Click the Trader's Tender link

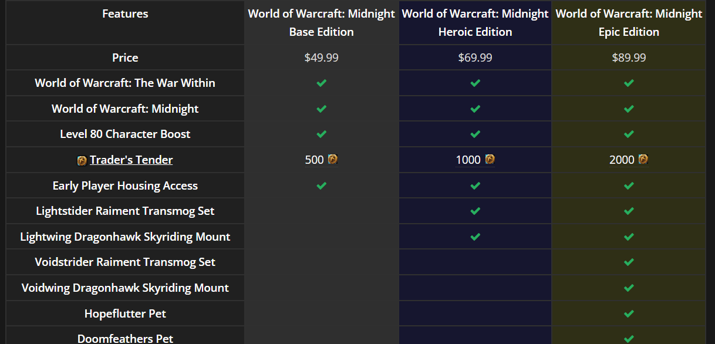point(131,160)
